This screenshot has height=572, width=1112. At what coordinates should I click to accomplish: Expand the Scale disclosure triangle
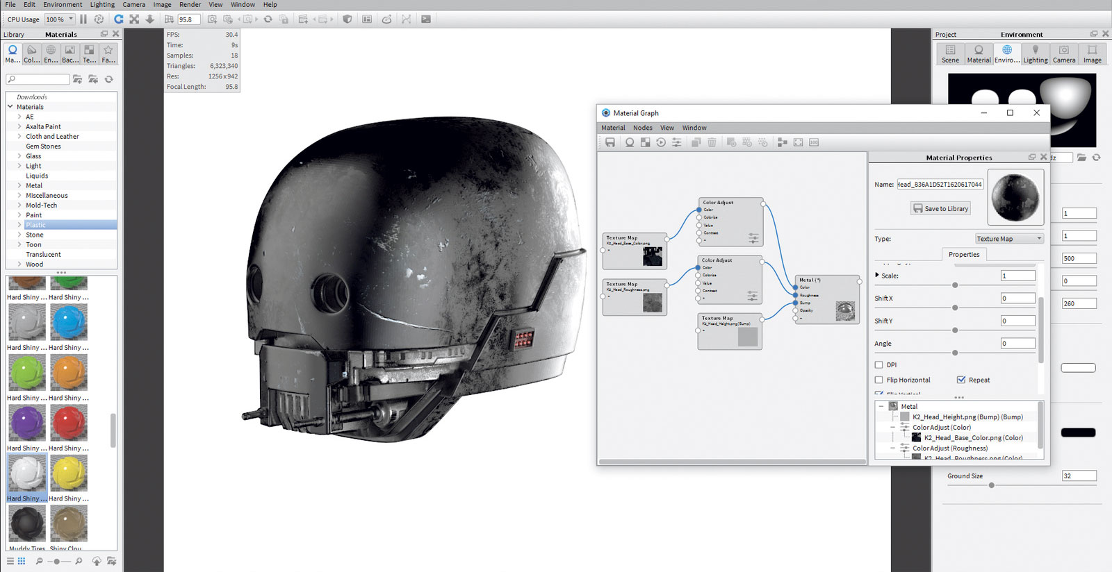877,276
